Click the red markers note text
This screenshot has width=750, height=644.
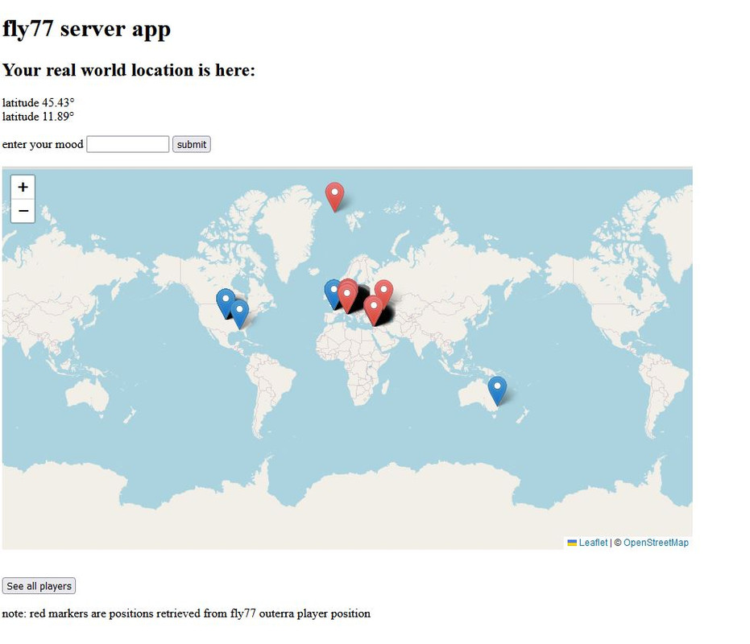tap(186, 613)
